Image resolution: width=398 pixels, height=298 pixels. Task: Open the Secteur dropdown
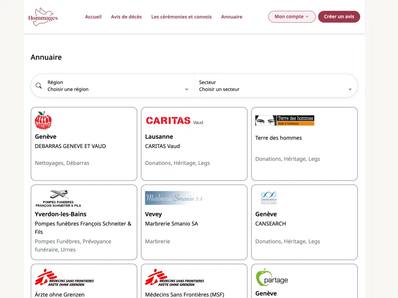tap(275, 86)
